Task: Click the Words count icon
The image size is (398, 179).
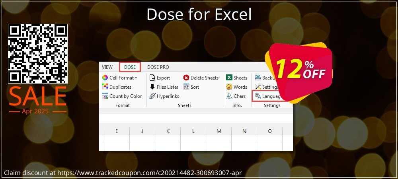Action: coord(229,87)
